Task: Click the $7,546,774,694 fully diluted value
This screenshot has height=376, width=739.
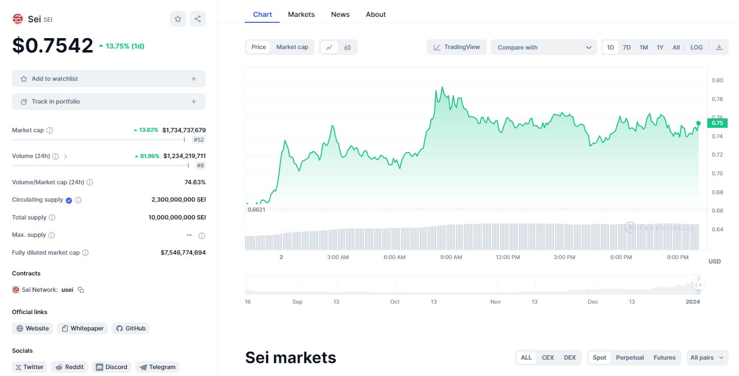Action: coord(183,253)
